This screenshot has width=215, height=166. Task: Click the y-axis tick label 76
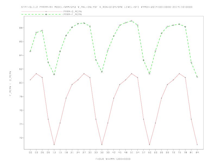click(x=21, y=110)
